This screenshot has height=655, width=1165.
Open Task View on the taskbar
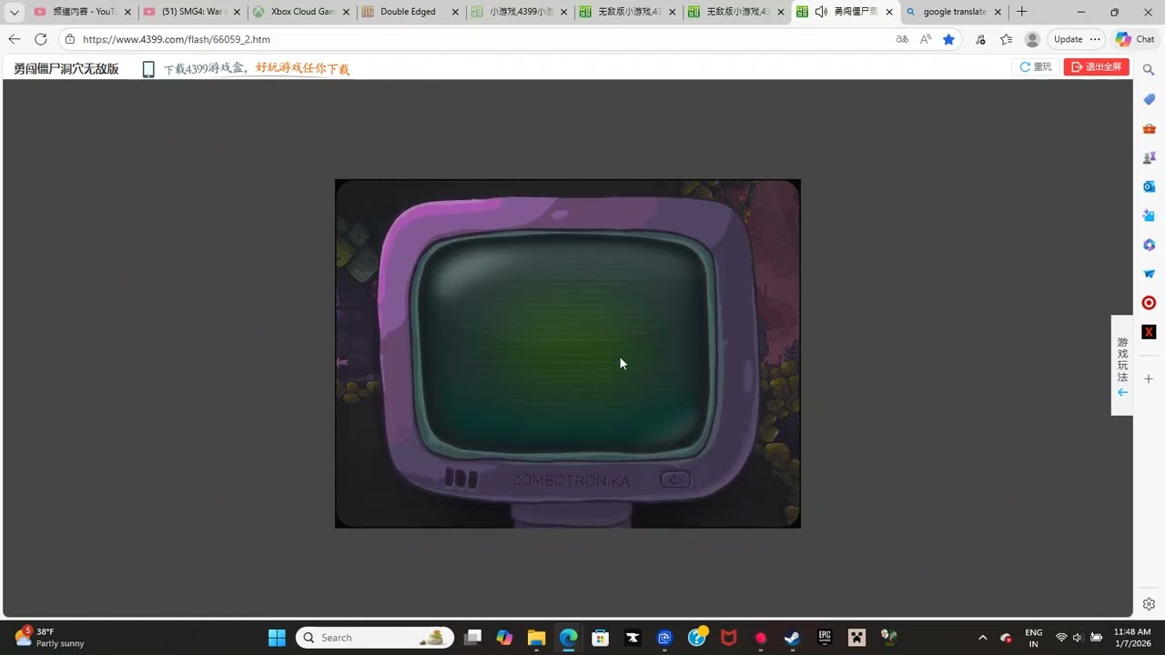point(472,638)
